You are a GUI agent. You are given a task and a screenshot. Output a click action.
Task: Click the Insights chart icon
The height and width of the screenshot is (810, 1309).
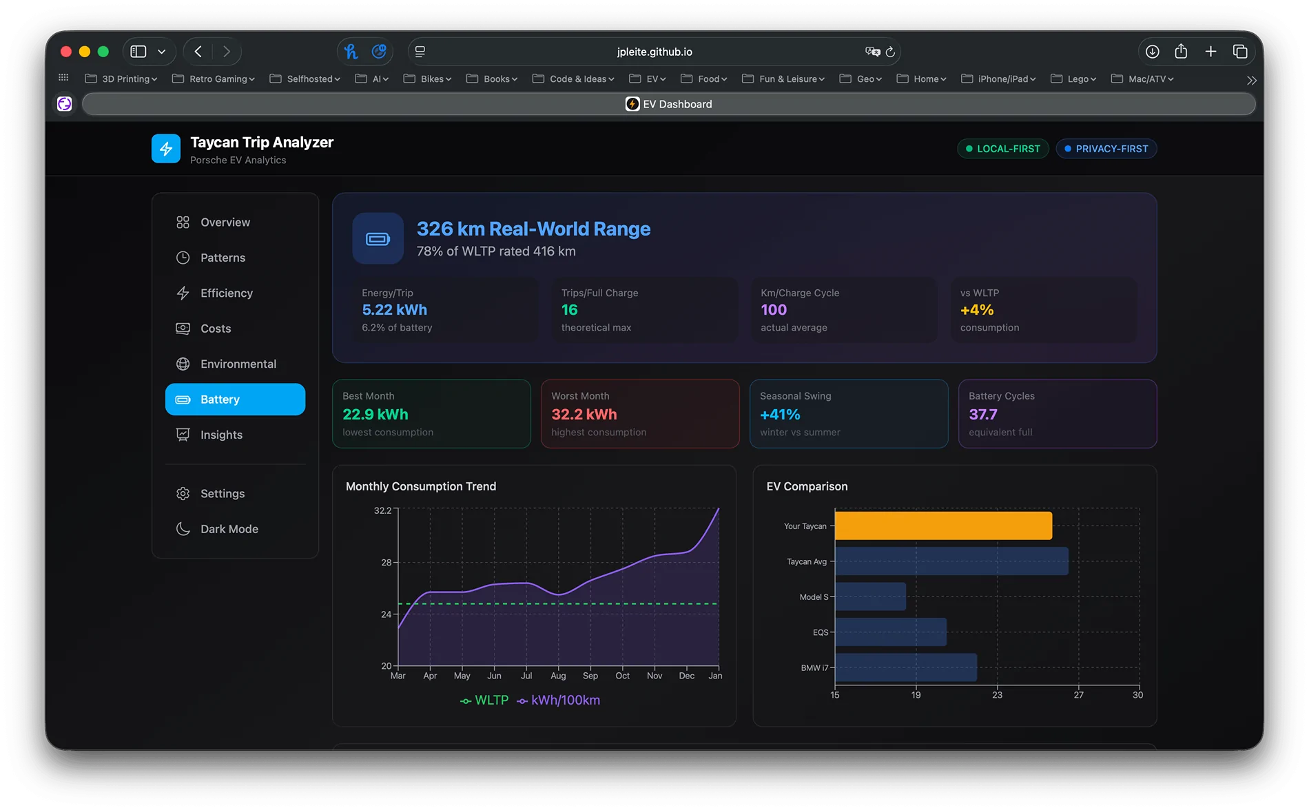[x=183, y=435]
